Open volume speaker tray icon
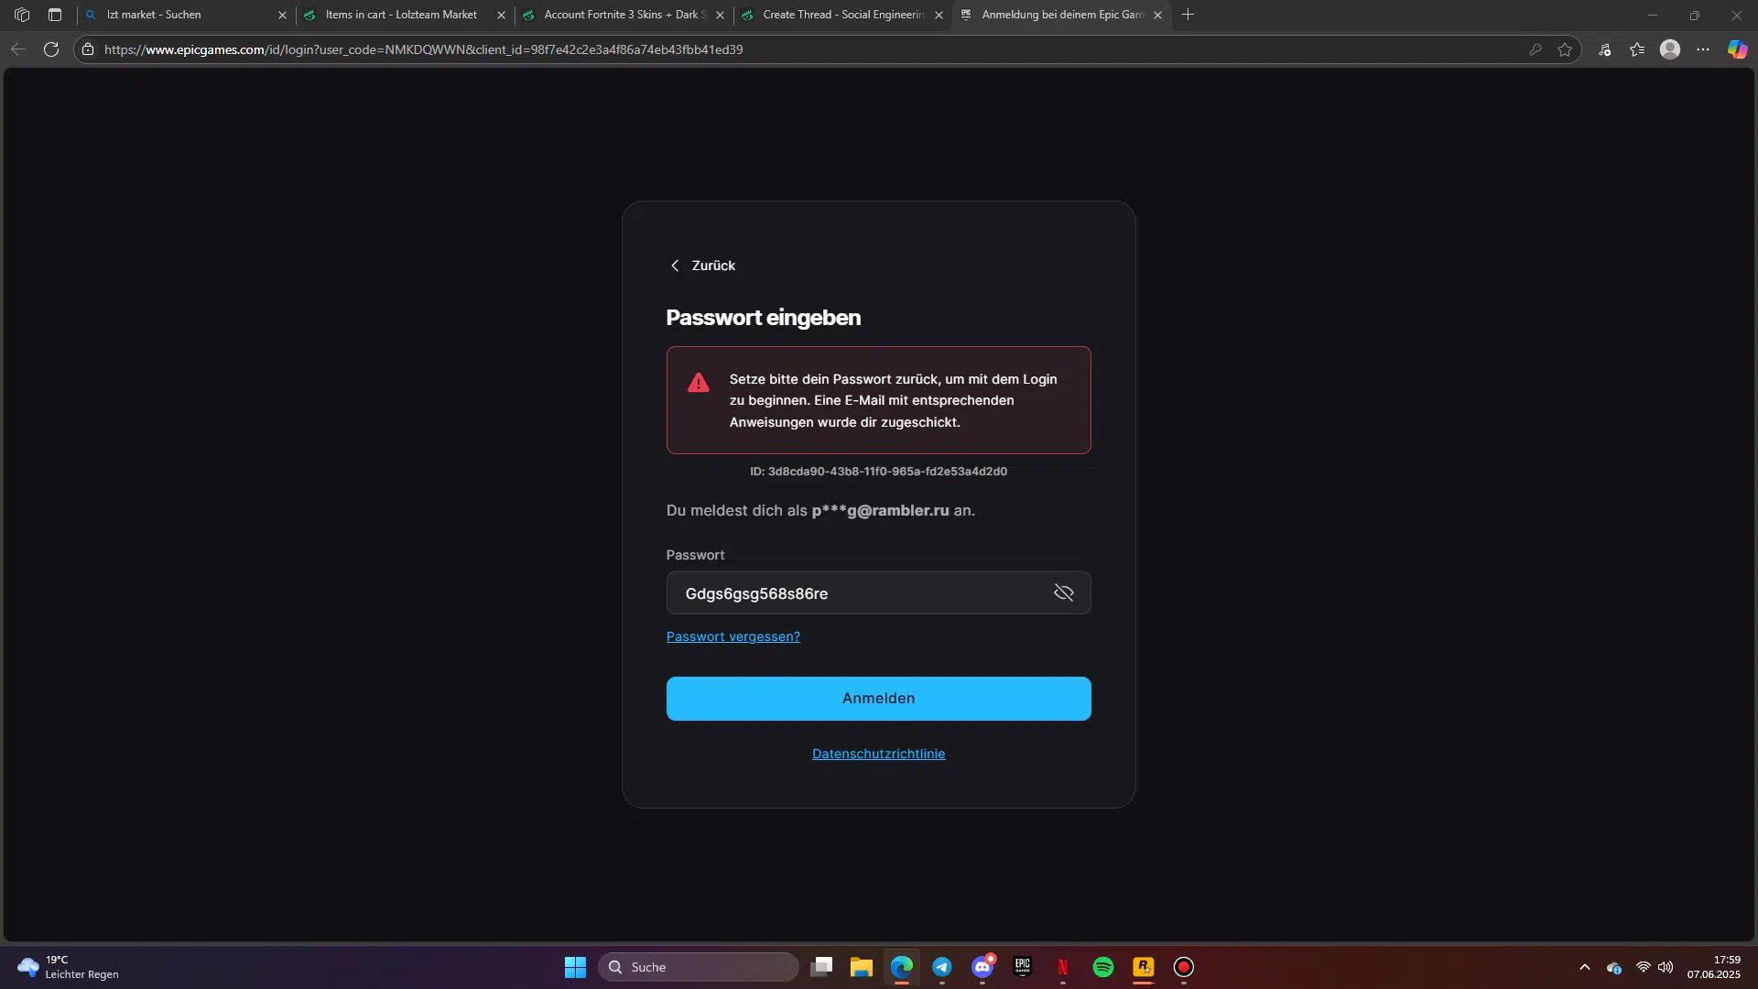The height and width of the screenshot is (989, 1758). click(x=1666, y=967)
